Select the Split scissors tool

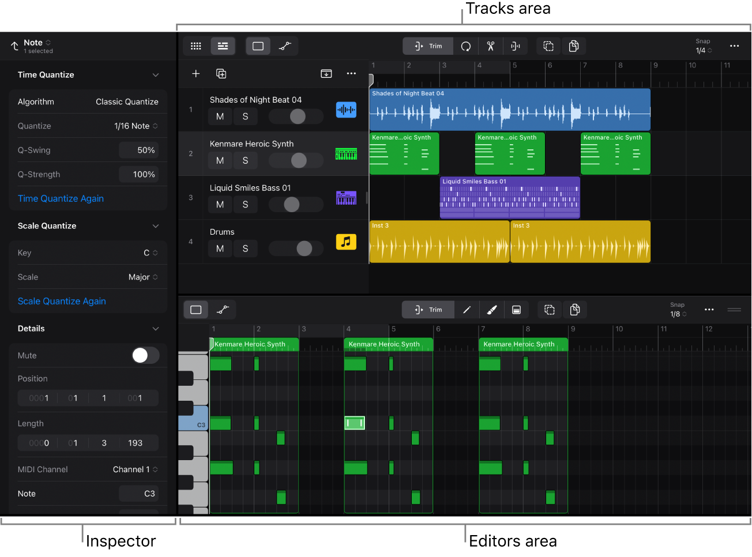[490, 46]
